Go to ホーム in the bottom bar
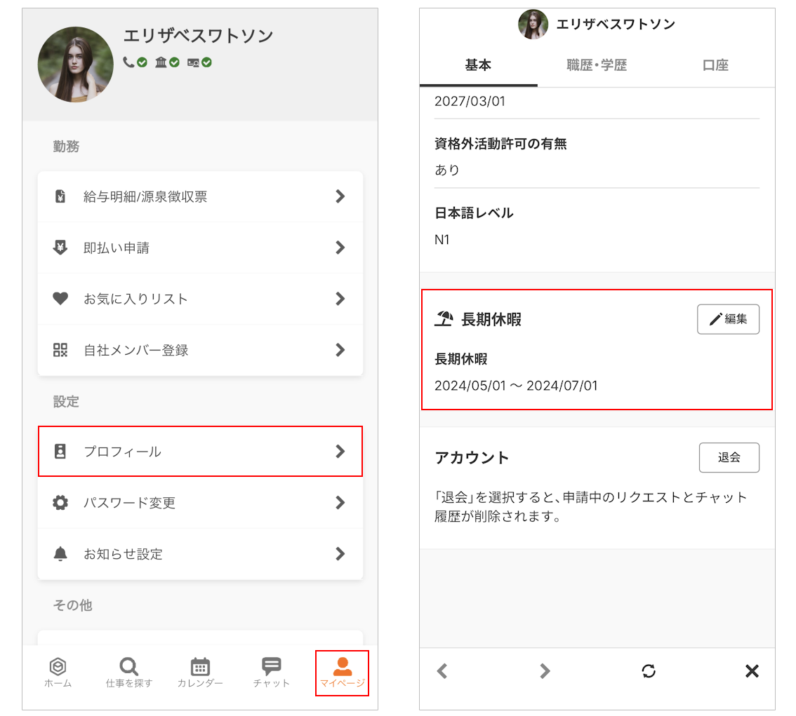 [58, 673]
